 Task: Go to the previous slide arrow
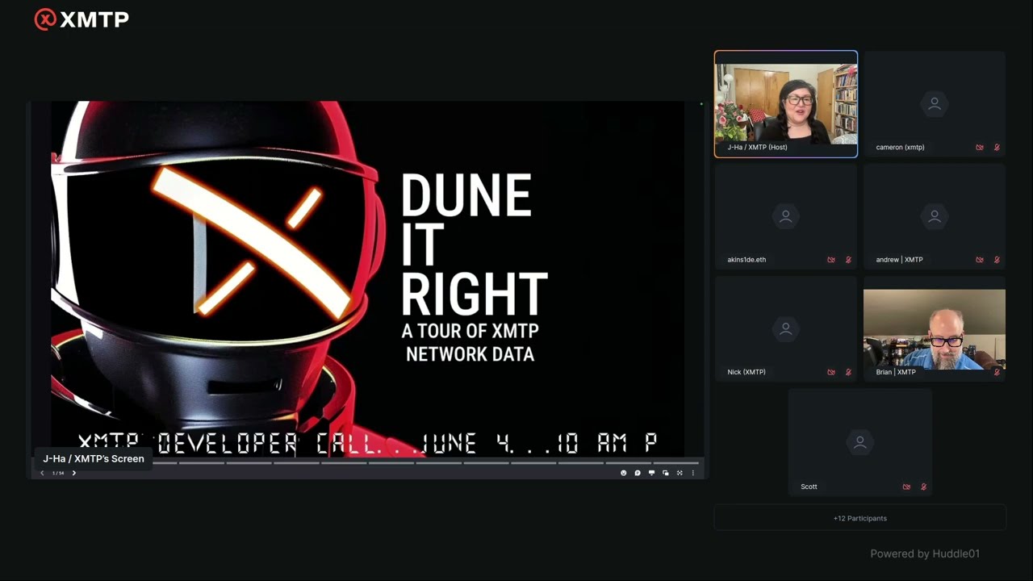coord(42,473)
